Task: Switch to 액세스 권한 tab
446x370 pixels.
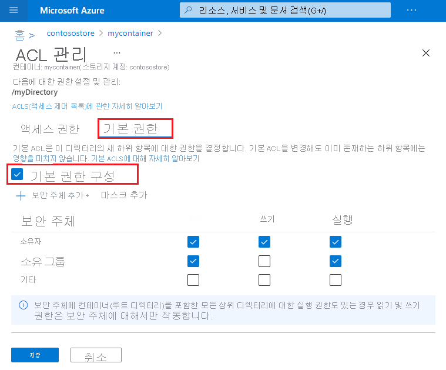Action: pos(50,129)
